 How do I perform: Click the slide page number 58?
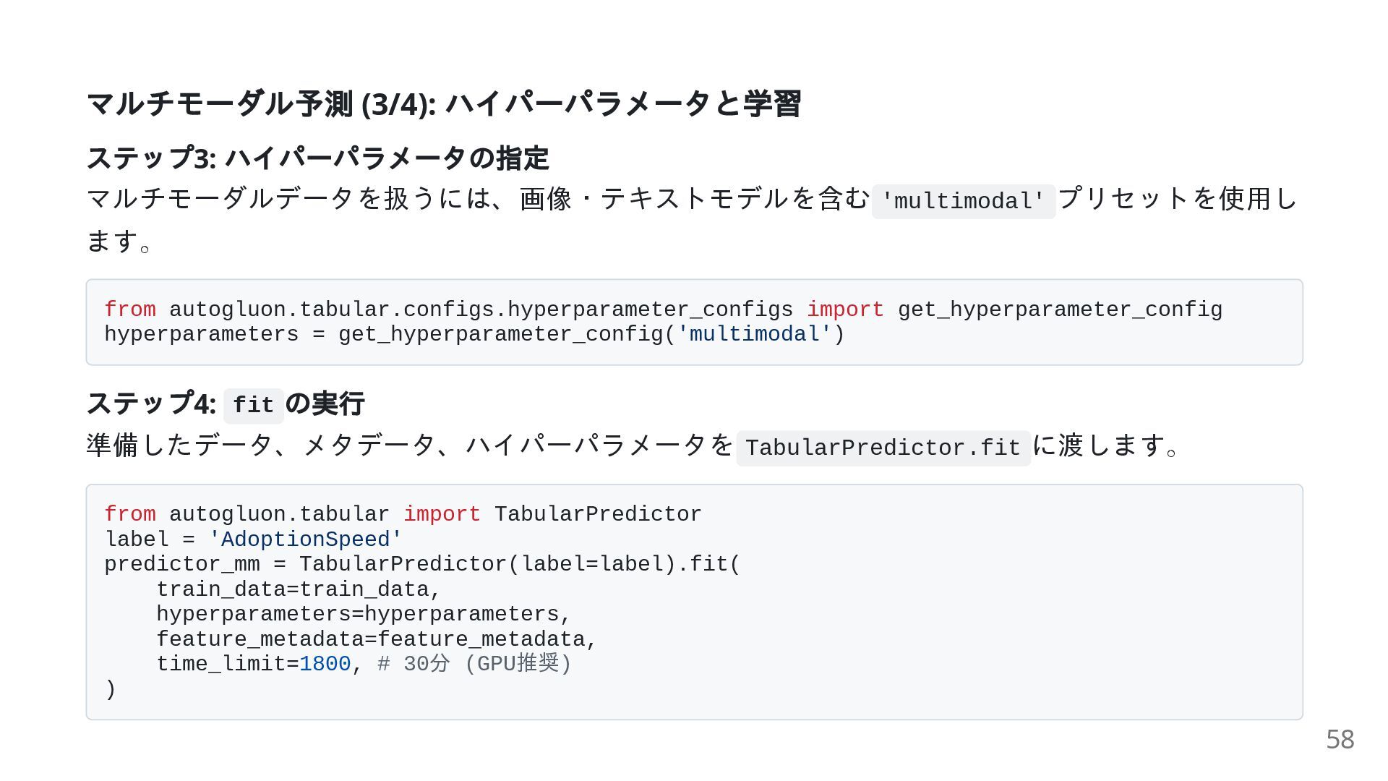1340,739
